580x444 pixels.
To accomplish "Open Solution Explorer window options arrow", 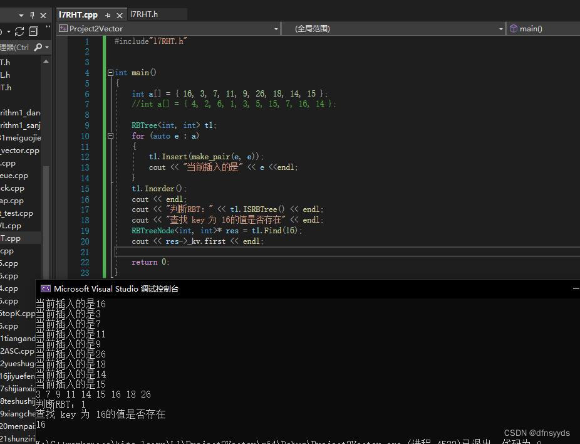I will click(x=21, y=16).
